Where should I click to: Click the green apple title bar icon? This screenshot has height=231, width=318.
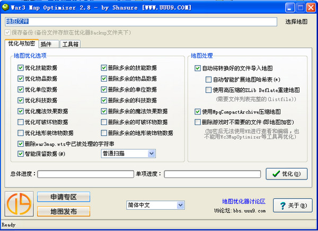coord(5,7)
